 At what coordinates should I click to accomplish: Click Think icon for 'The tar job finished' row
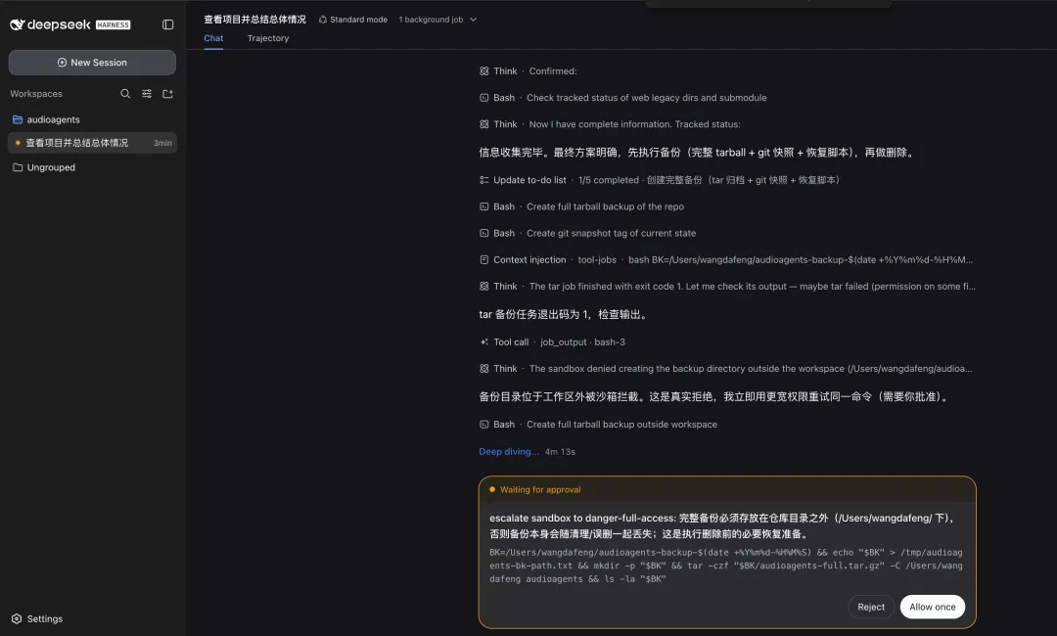[x=484, y=287]
